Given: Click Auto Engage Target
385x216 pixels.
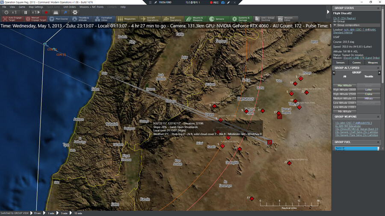Looking at the screenshot, I should 13,19.
